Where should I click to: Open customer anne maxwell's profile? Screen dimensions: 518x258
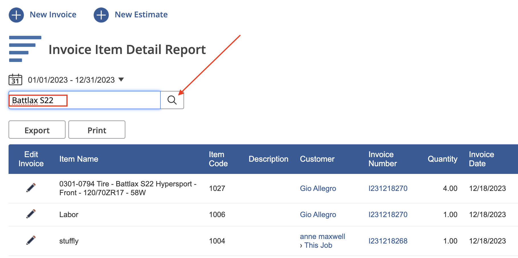click(x=322, y=236)
